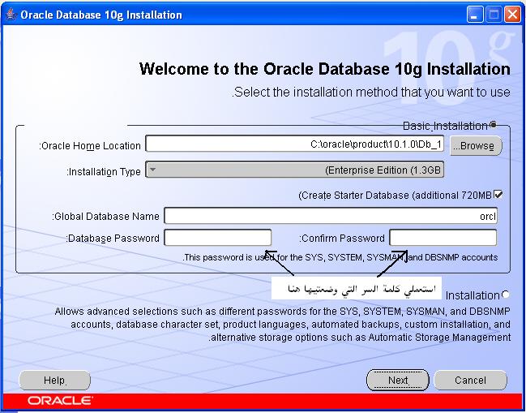Proceed by clicking the Next button
This screenshot has width=526, height=413.
tap(397, 380)
